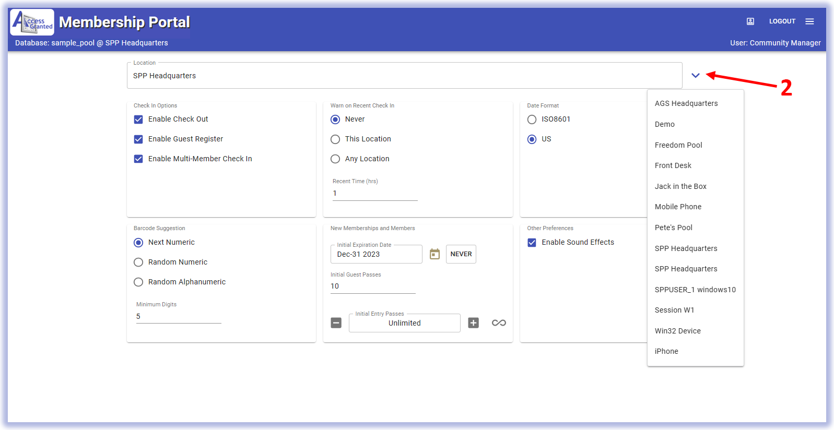834x430 pixels.
Task: Open the user profile icon
Action: point(750,21)
